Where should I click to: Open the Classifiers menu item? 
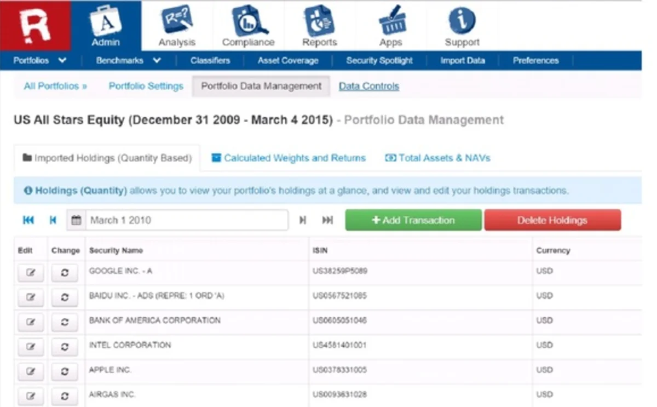pyautogui.click(x=210, y=61)
